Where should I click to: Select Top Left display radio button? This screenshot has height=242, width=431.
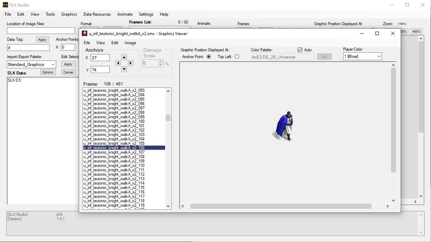click(x=237, y=57)
